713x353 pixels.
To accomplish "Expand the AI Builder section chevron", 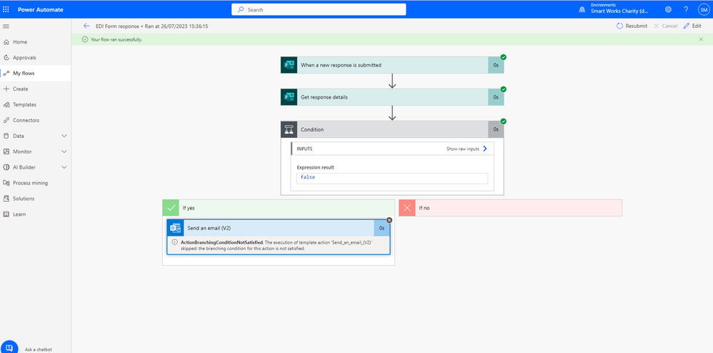I will (x=64, y=167).
